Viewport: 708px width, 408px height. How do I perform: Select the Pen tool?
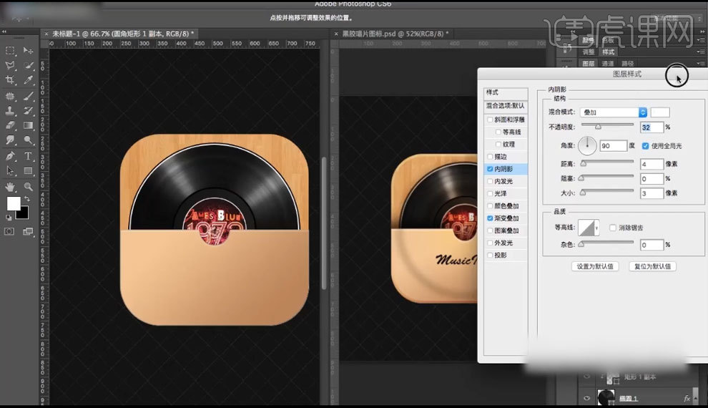click(10, 156)
